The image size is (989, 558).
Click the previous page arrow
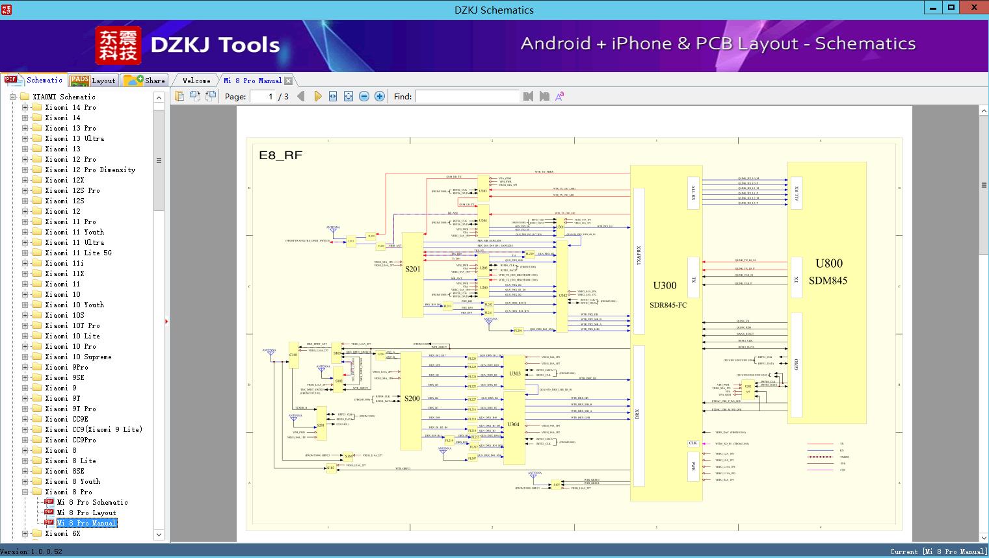tap(300, 96)
